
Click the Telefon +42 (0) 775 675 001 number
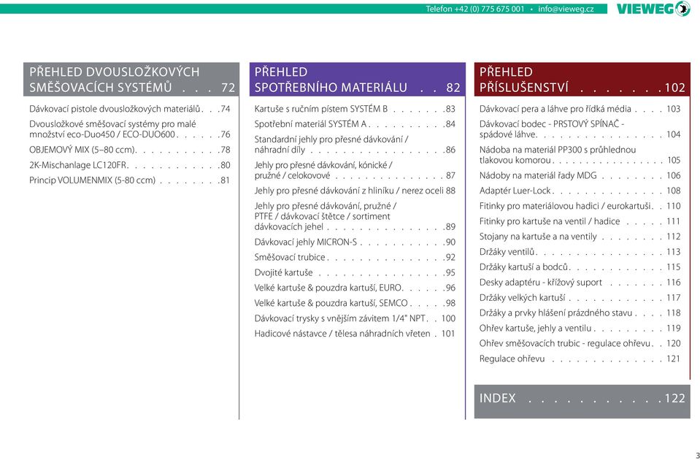(x=475, y=9)
